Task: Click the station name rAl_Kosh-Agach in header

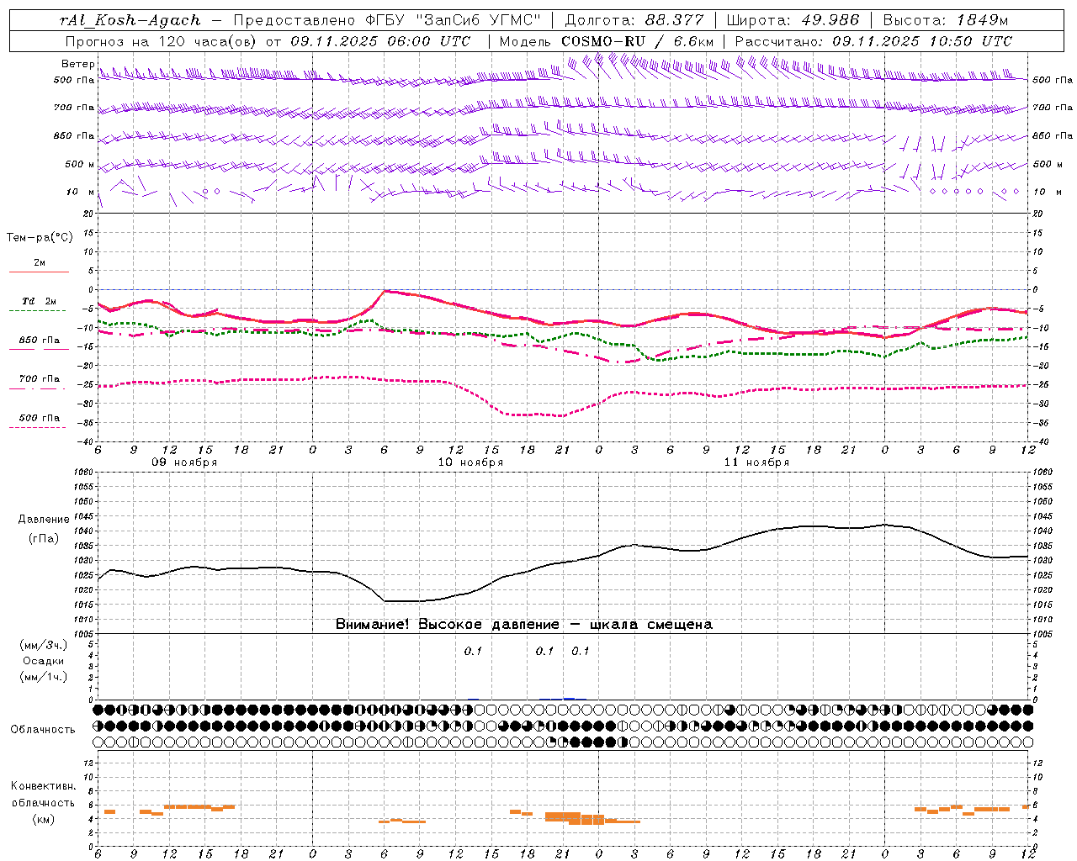Action: [130, 20]
